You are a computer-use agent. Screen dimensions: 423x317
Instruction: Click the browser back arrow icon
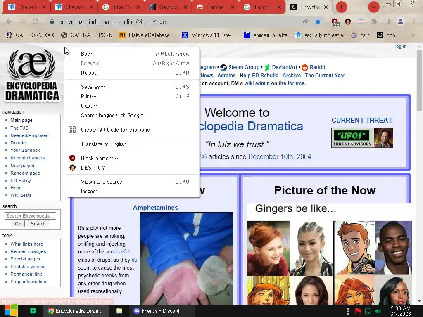click(x=9, y=21)
